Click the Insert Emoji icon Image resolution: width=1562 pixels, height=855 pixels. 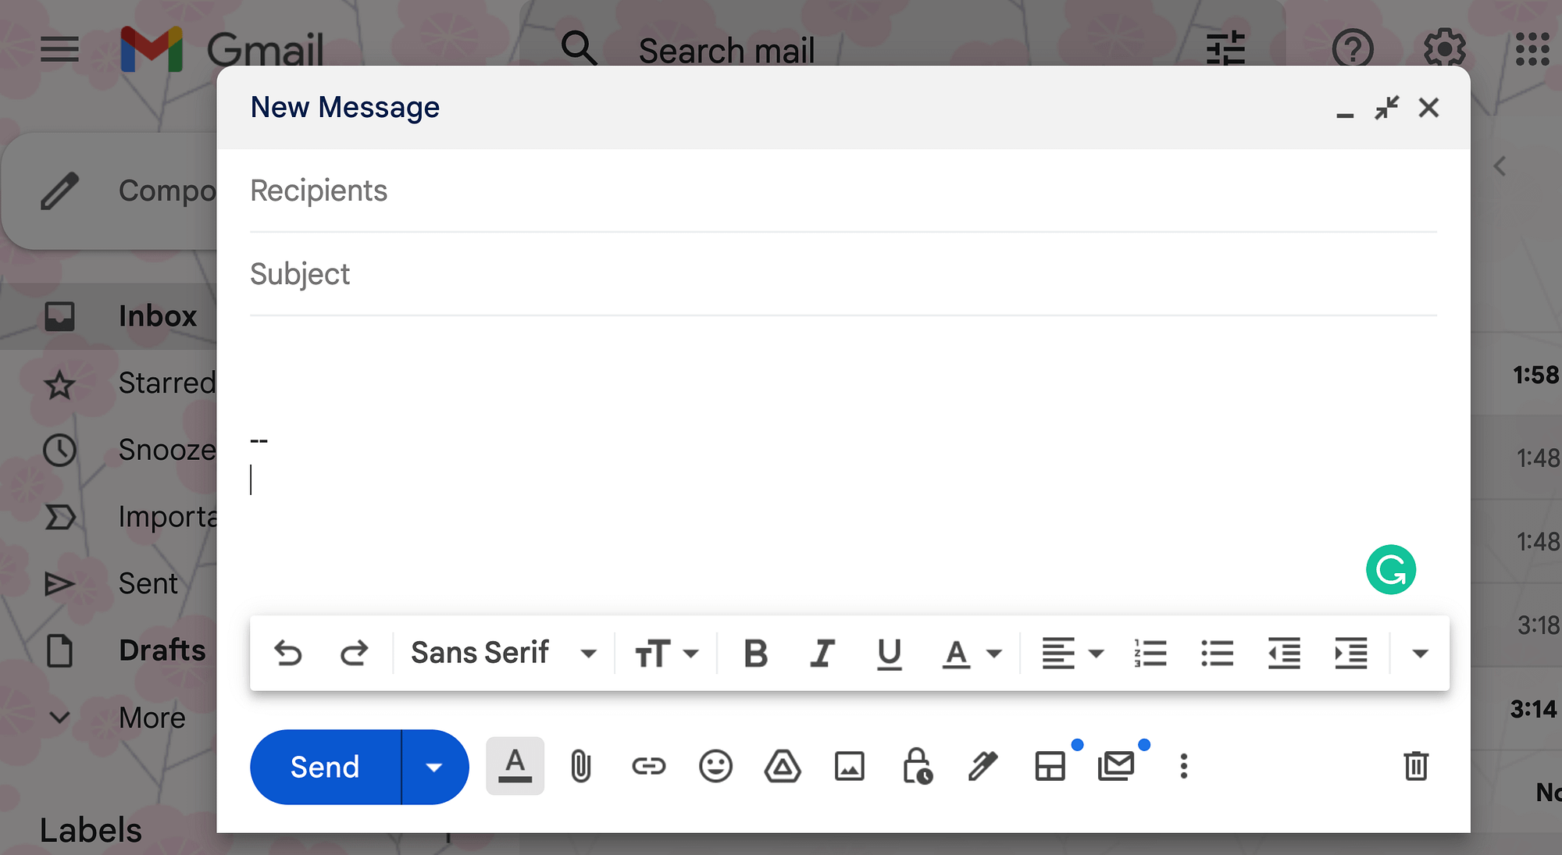click(x=715, y=767)
